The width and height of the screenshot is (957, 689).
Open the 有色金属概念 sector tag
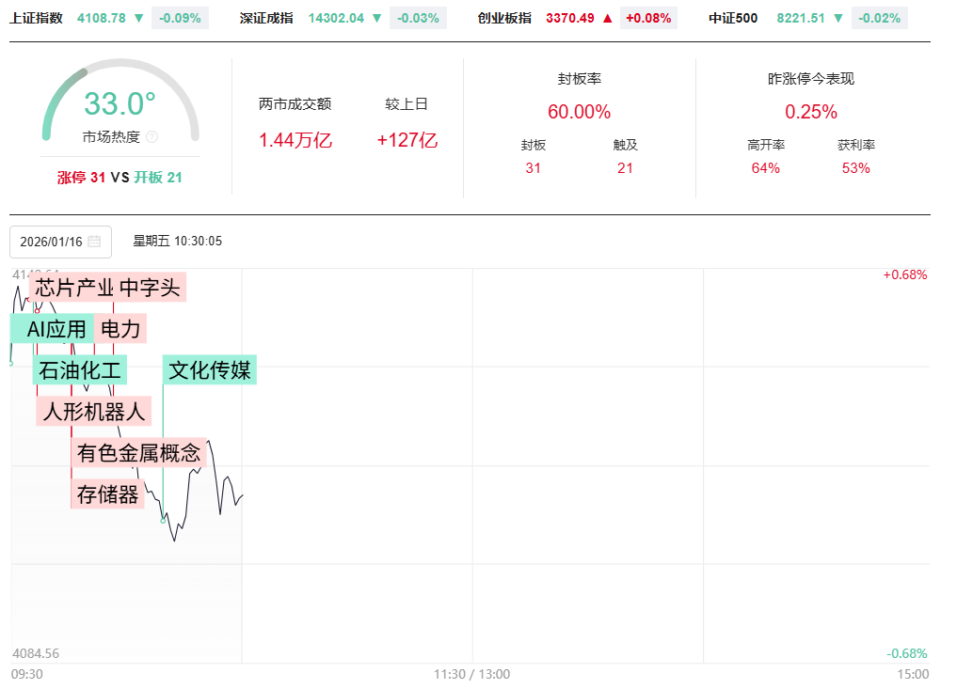click(x=139, y=453)
